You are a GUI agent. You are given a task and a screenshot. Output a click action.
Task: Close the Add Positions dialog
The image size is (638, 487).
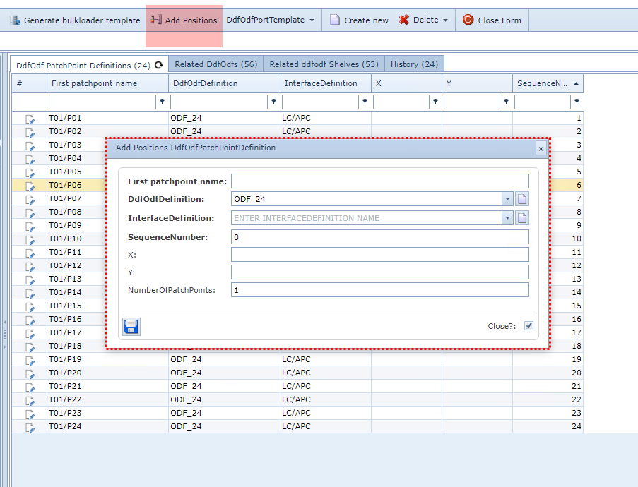(x=540, y=148)
